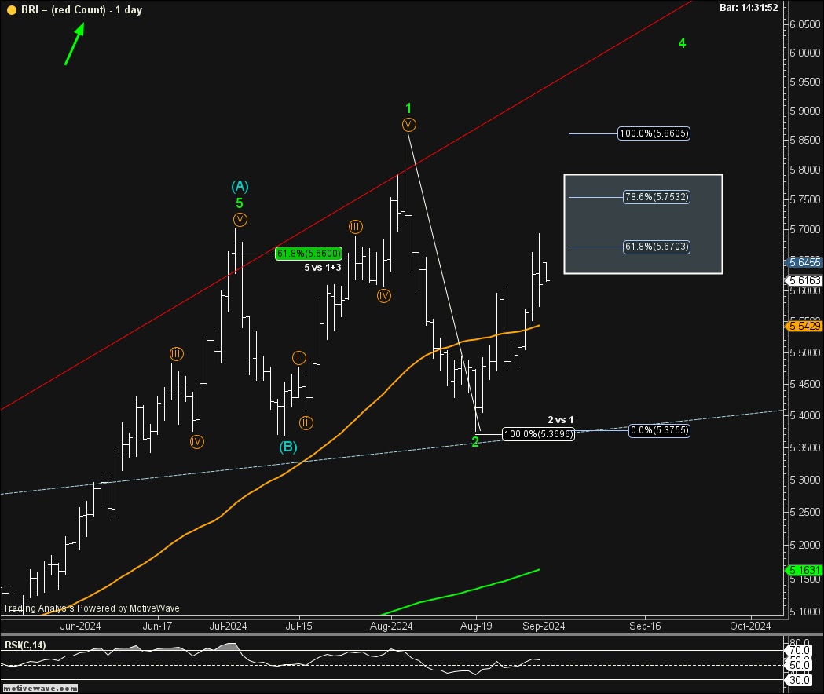Select the 0.0%(5.3755) Fibonacci label
The width and height of the screenshot is (824, 694).
659,430
